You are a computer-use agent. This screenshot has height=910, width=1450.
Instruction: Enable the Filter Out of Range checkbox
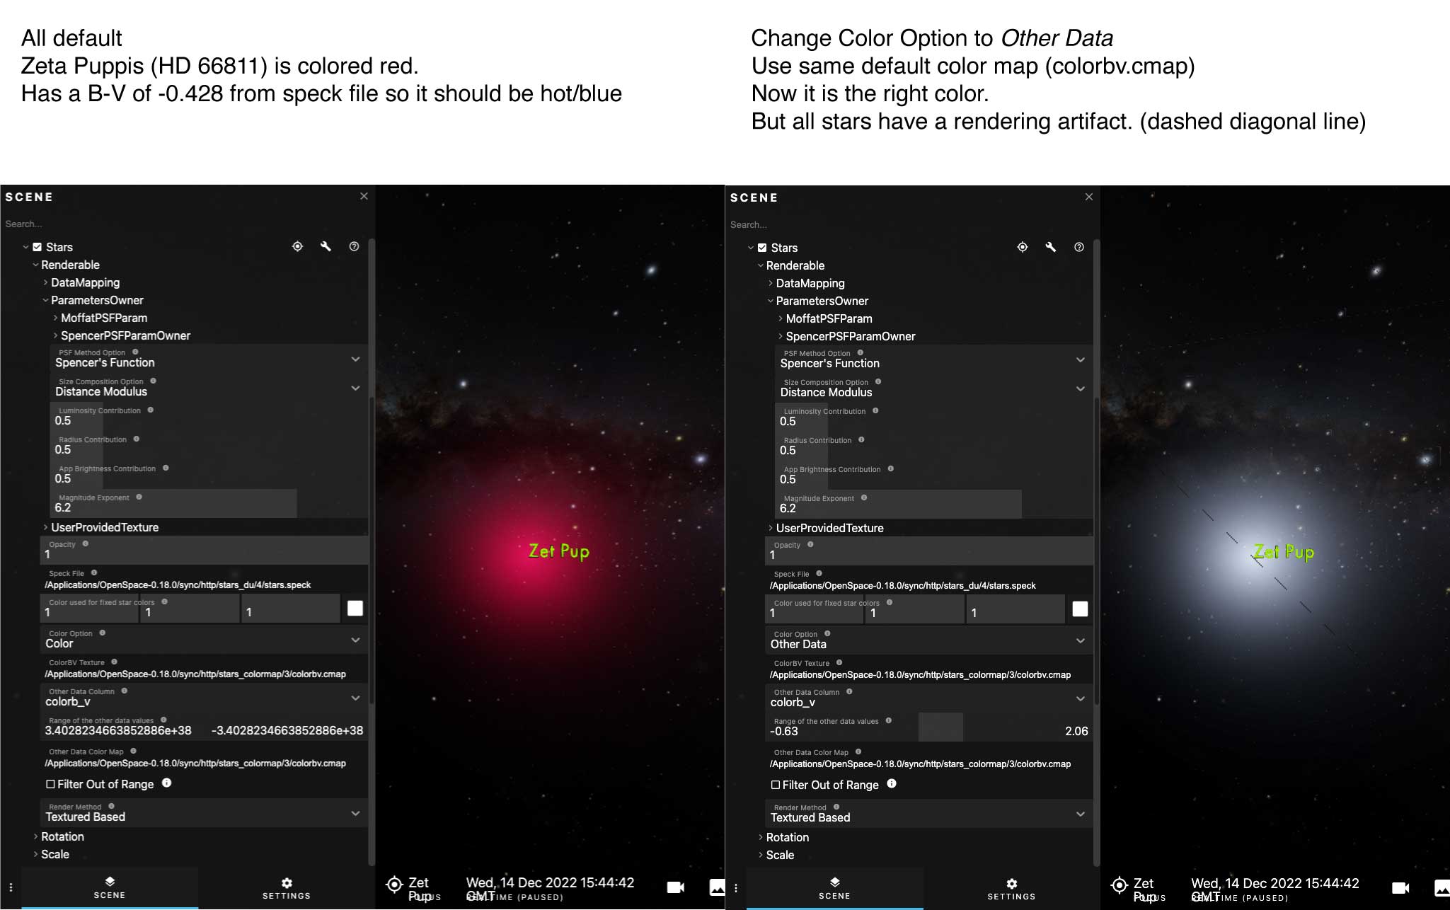coord(50,784)
